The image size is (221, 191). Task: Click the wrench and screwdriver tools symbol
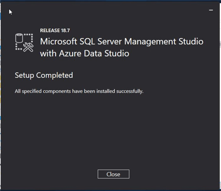[x=28, y=47]
